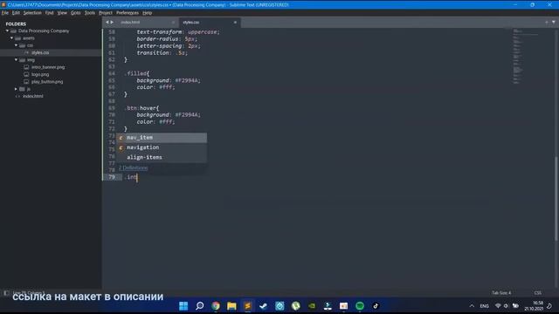The width and height of the screenshot is (559, 314).
Task: Expand the js folder
Action: (x=16, y=89)
